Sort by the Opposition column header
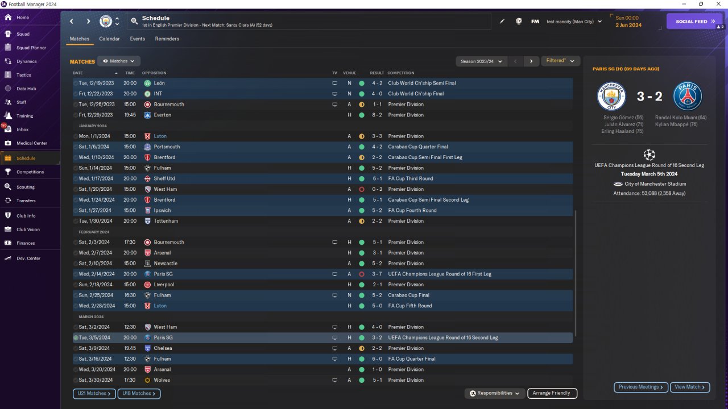 (x=154, y=73)
